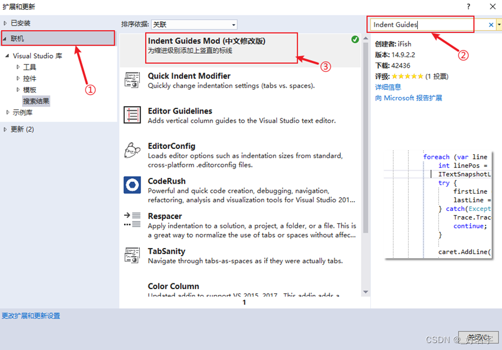Click the help question mark icon
Viewport: 502px width, 350px height.
pyautogui.click(x=468, y=6)
